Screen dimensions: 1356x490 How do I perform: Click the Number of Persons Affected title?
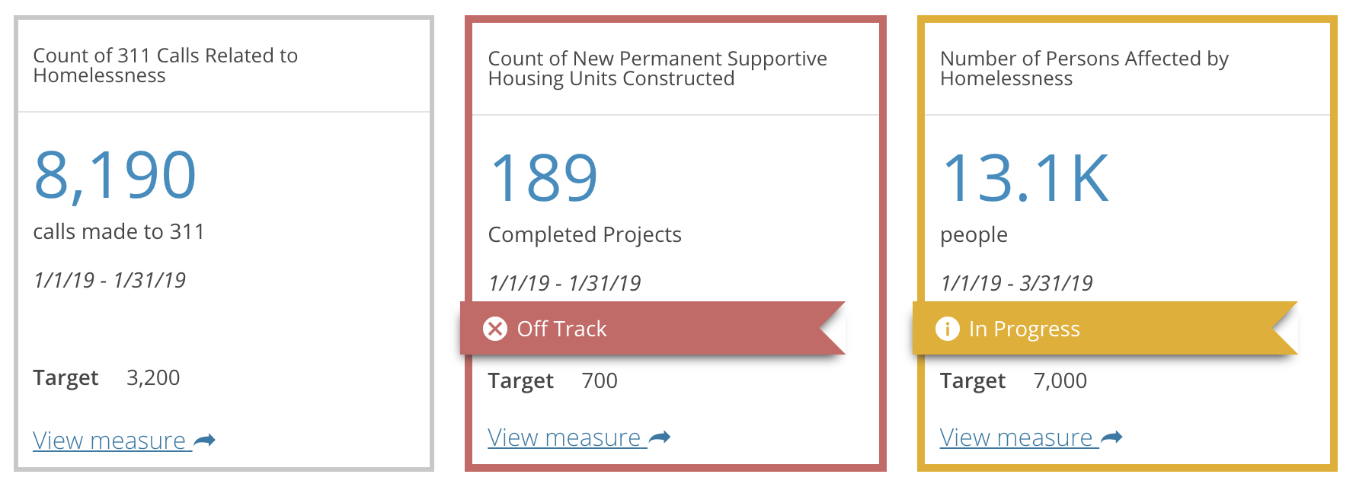[x=1084, y=68]
